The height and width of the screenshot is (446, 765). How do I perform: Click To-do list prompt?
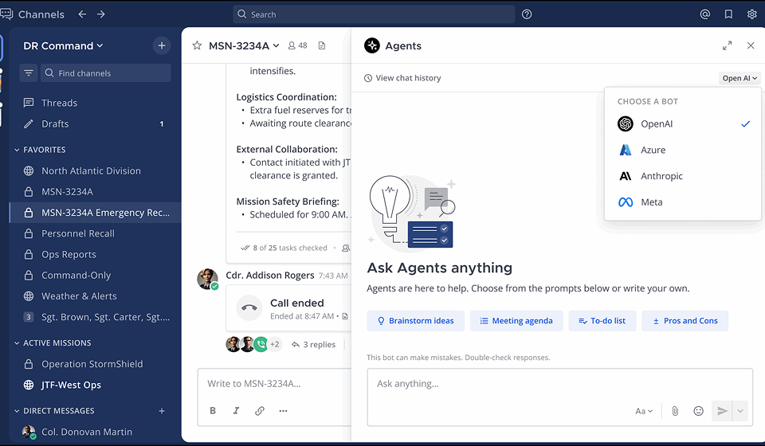click(602, 321)
